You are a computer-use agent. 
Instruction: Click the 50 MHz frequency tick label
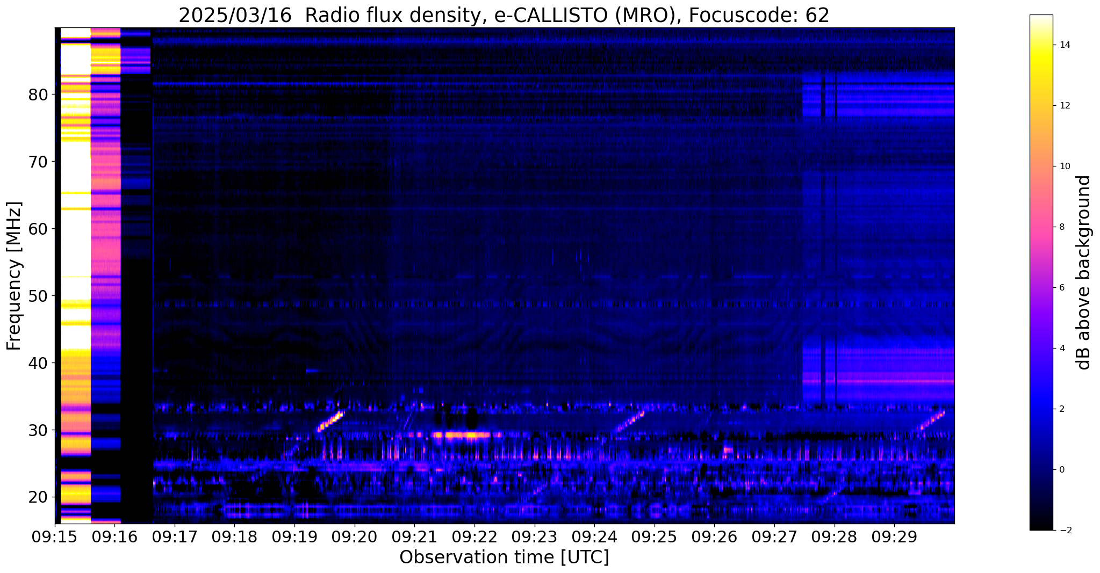pyautogui.click(x=38, y=296)
